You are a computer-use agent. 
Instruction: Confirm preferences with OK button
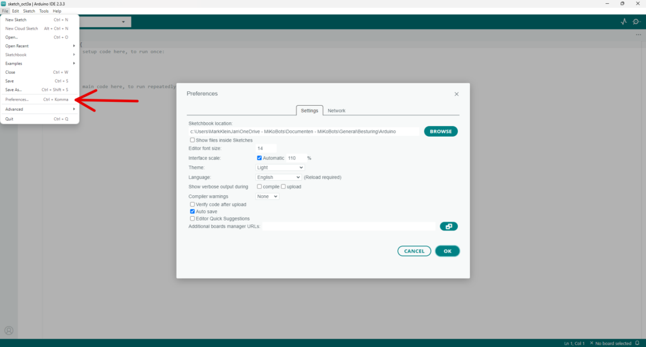click(x=447, y=251)
